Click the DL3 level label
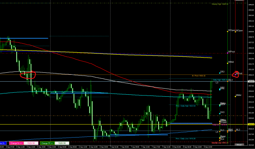Viewport: 255px width, 149px height. point(222,130)
